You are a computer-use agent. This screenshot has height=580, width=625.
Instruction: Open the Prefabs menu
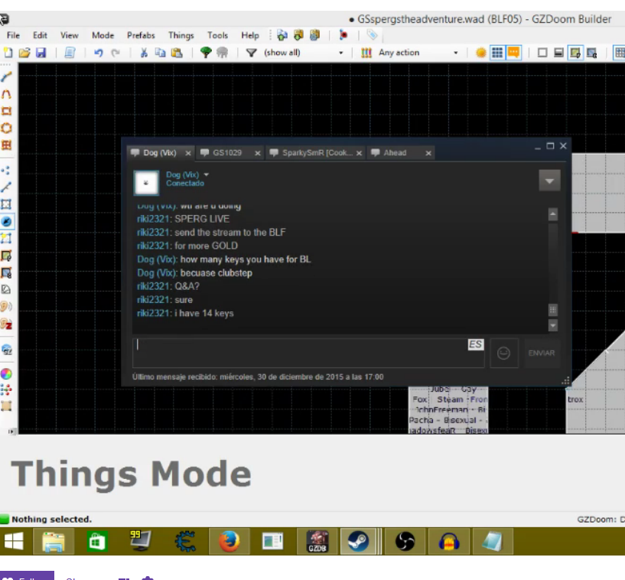(141, 35)
